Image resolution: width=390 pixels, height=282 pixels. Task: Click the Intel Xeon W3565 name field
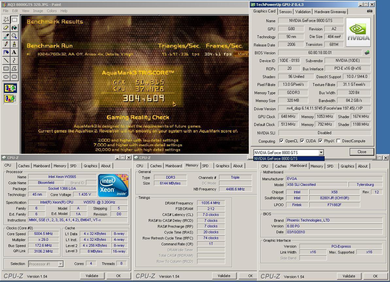[x=62, y=177]
